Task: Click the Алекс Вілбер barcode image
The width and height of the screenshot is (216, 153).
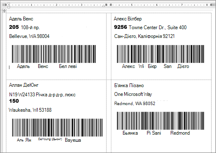Action: tap(160, 54)
